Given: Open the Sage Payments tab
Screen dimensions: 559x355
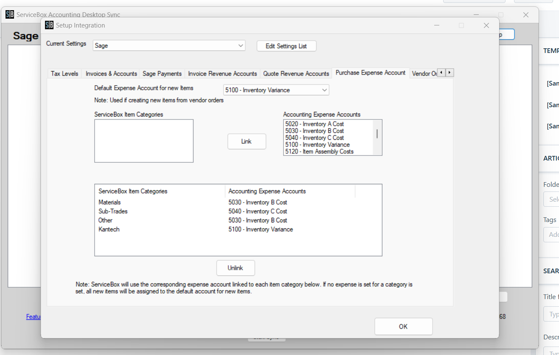Looking at the screenshot, I should pos(162,74).
